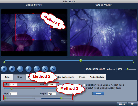This screenshot has height=106, width=138.
Task: Click the round Reset trim icon
Action: (37, 69)
